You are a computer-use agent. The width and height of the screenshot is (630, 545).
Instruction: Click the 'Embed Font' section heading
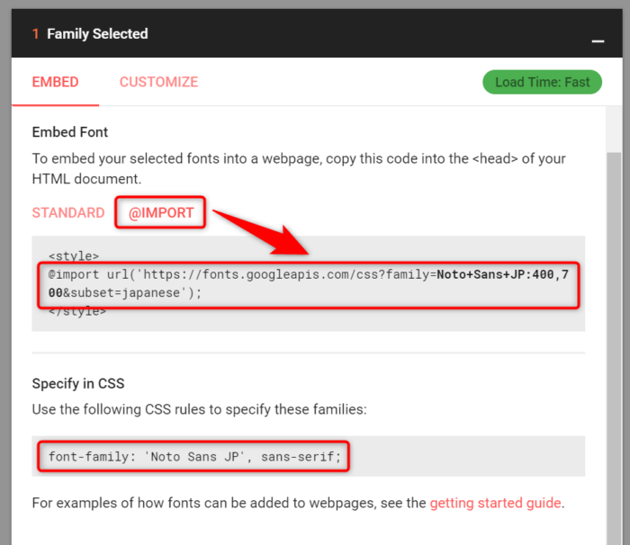point(70,132)
